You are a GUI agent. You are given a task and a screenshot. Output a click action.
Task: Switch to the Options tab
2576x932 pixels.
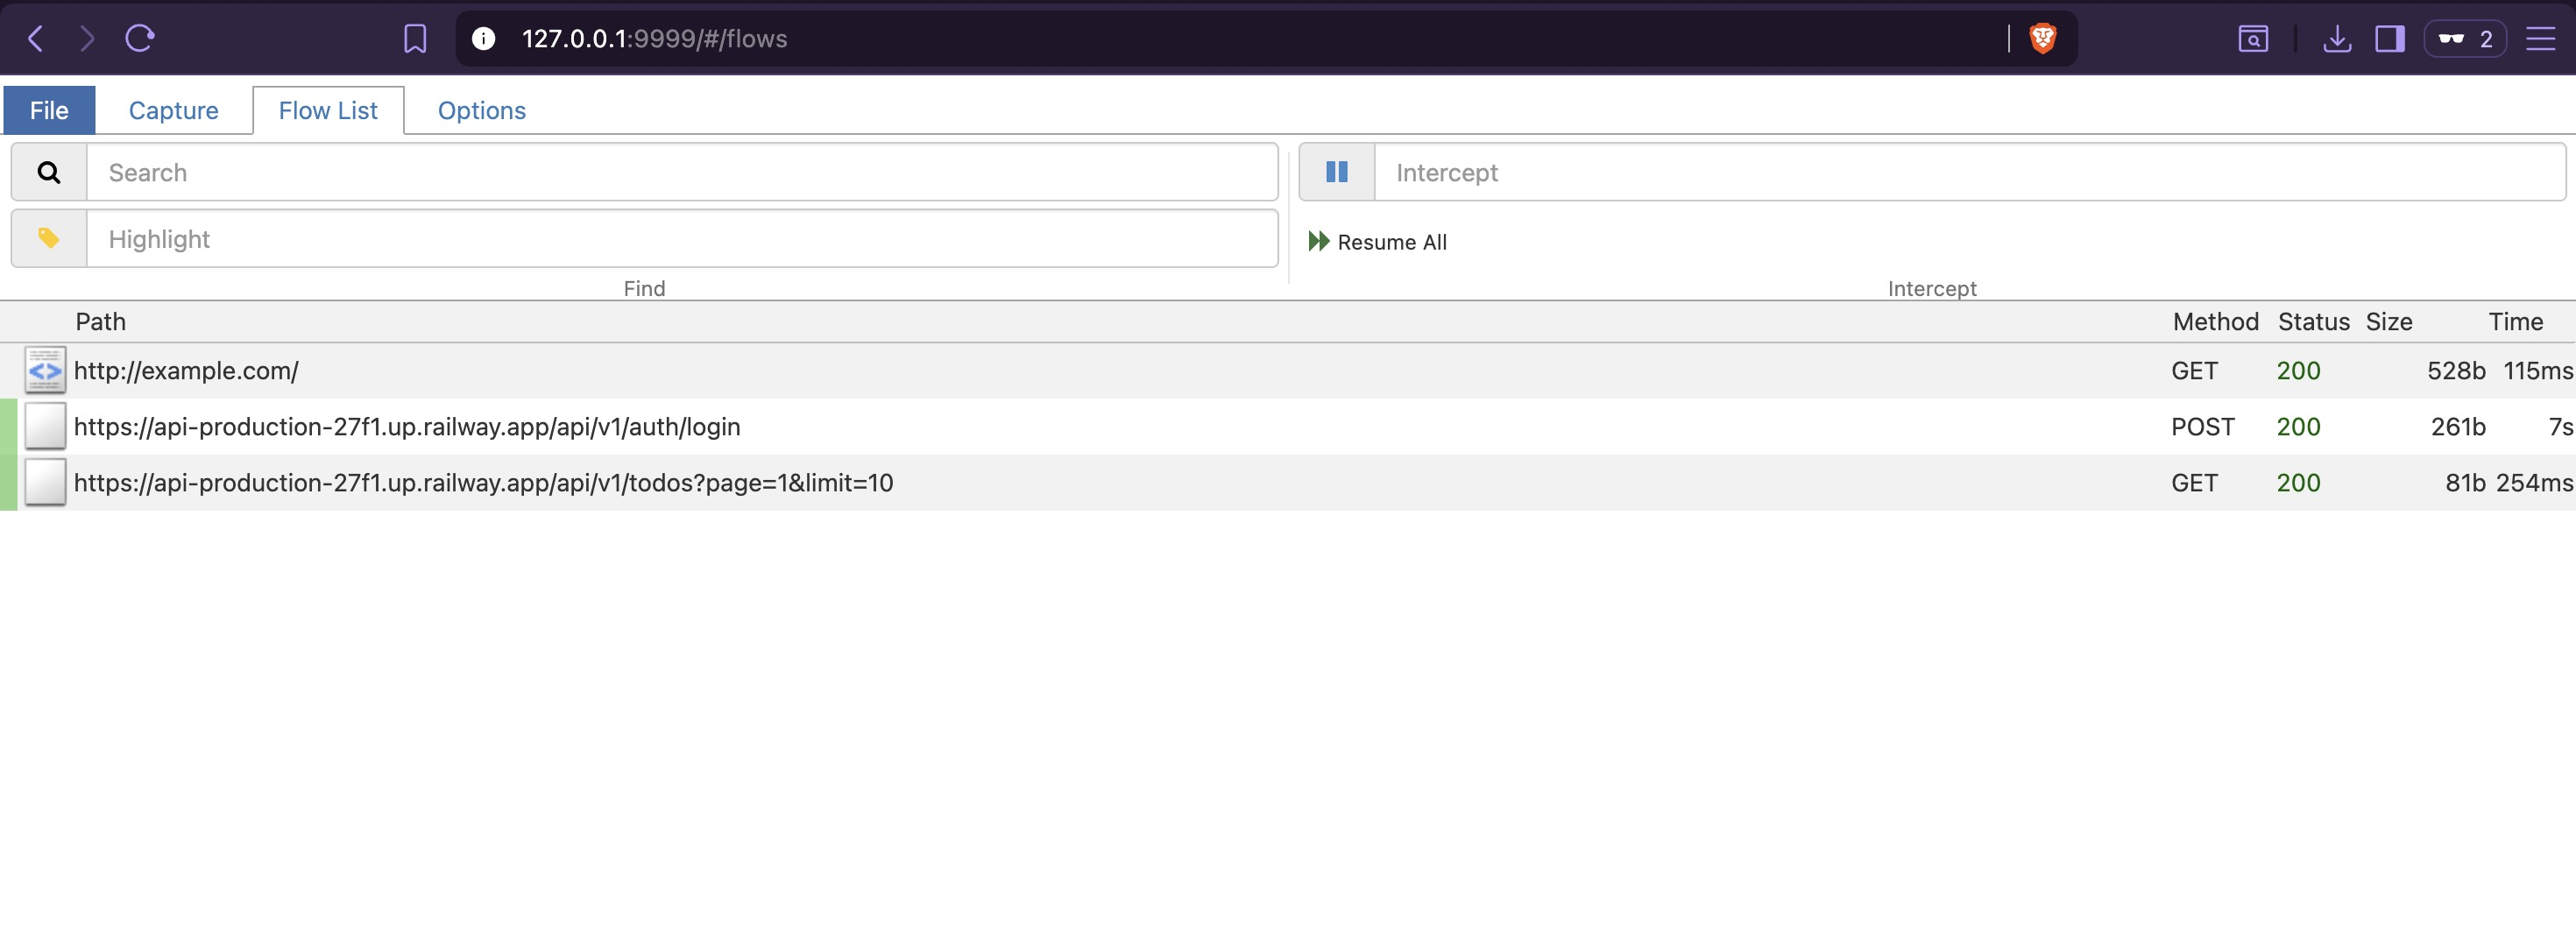[482, 110]
